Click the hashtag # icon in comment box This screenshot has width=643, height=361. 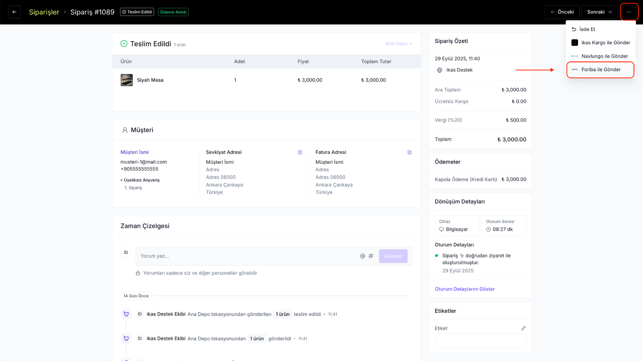[x=371, y=256]
